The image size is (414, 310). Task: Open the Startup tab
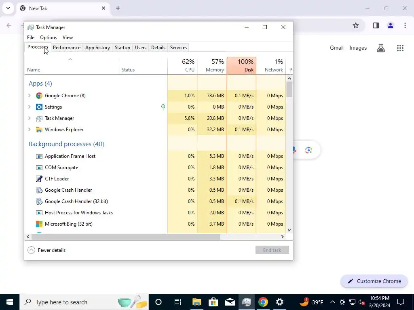pos(122,48)
